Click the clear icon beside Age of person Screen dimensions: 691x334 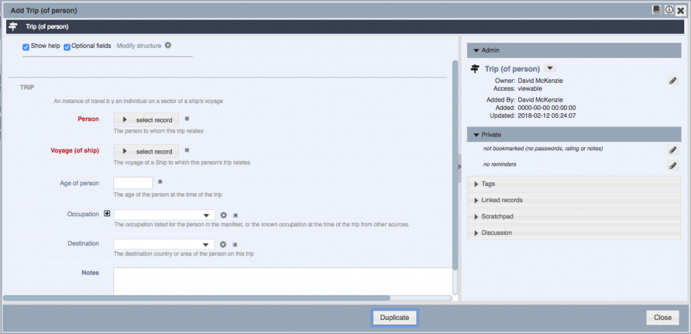point(161,182)
